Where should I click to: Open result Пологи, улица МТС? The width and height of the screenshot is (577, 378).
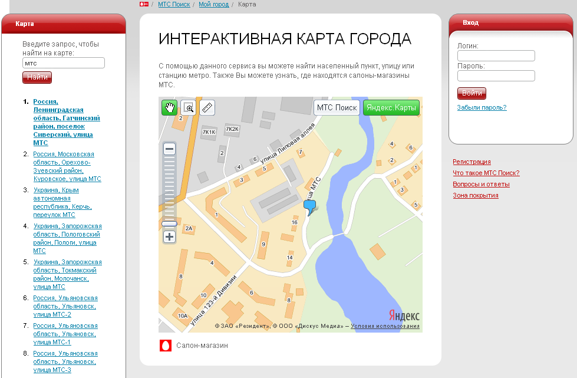67,238
